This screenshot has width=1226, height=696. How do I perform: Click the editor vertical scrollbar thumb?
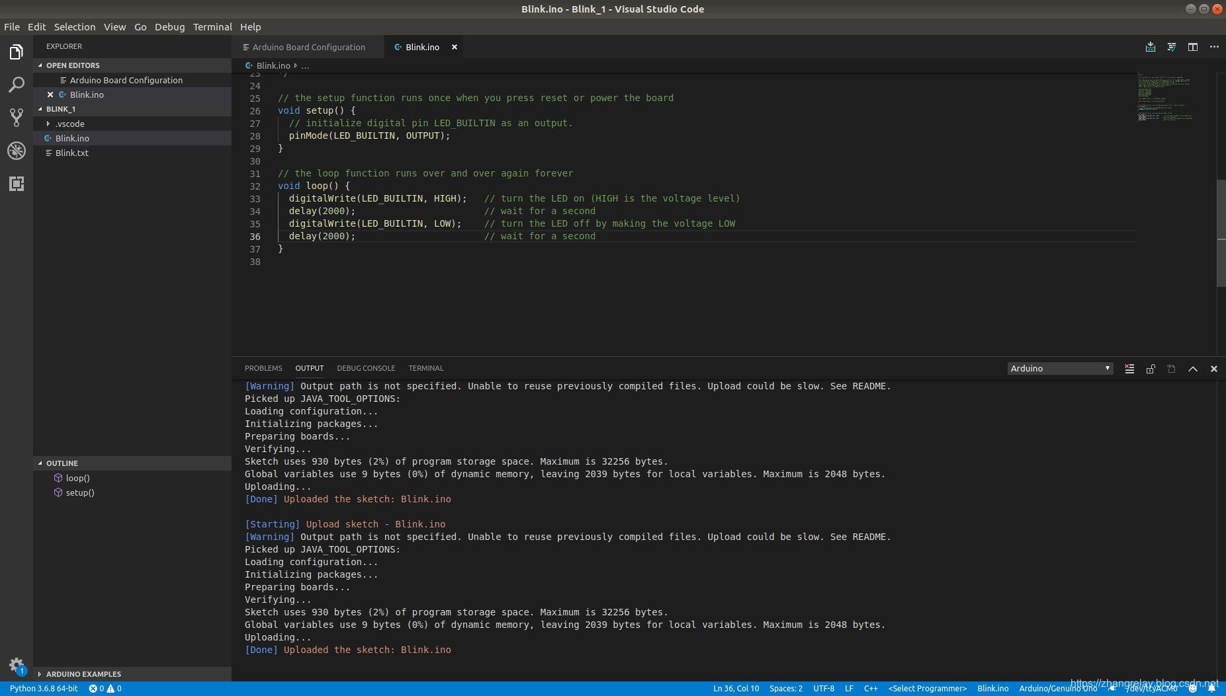(x=1221, y=233)
